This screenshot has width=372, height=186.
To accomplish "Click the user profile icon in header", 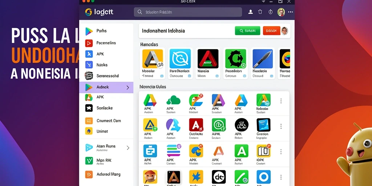I will tap(250, 12).
